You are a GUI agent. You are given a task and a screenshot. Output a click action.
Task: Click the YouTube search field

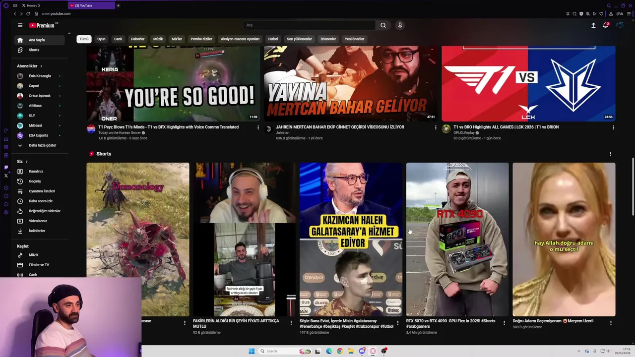(310, 25)
